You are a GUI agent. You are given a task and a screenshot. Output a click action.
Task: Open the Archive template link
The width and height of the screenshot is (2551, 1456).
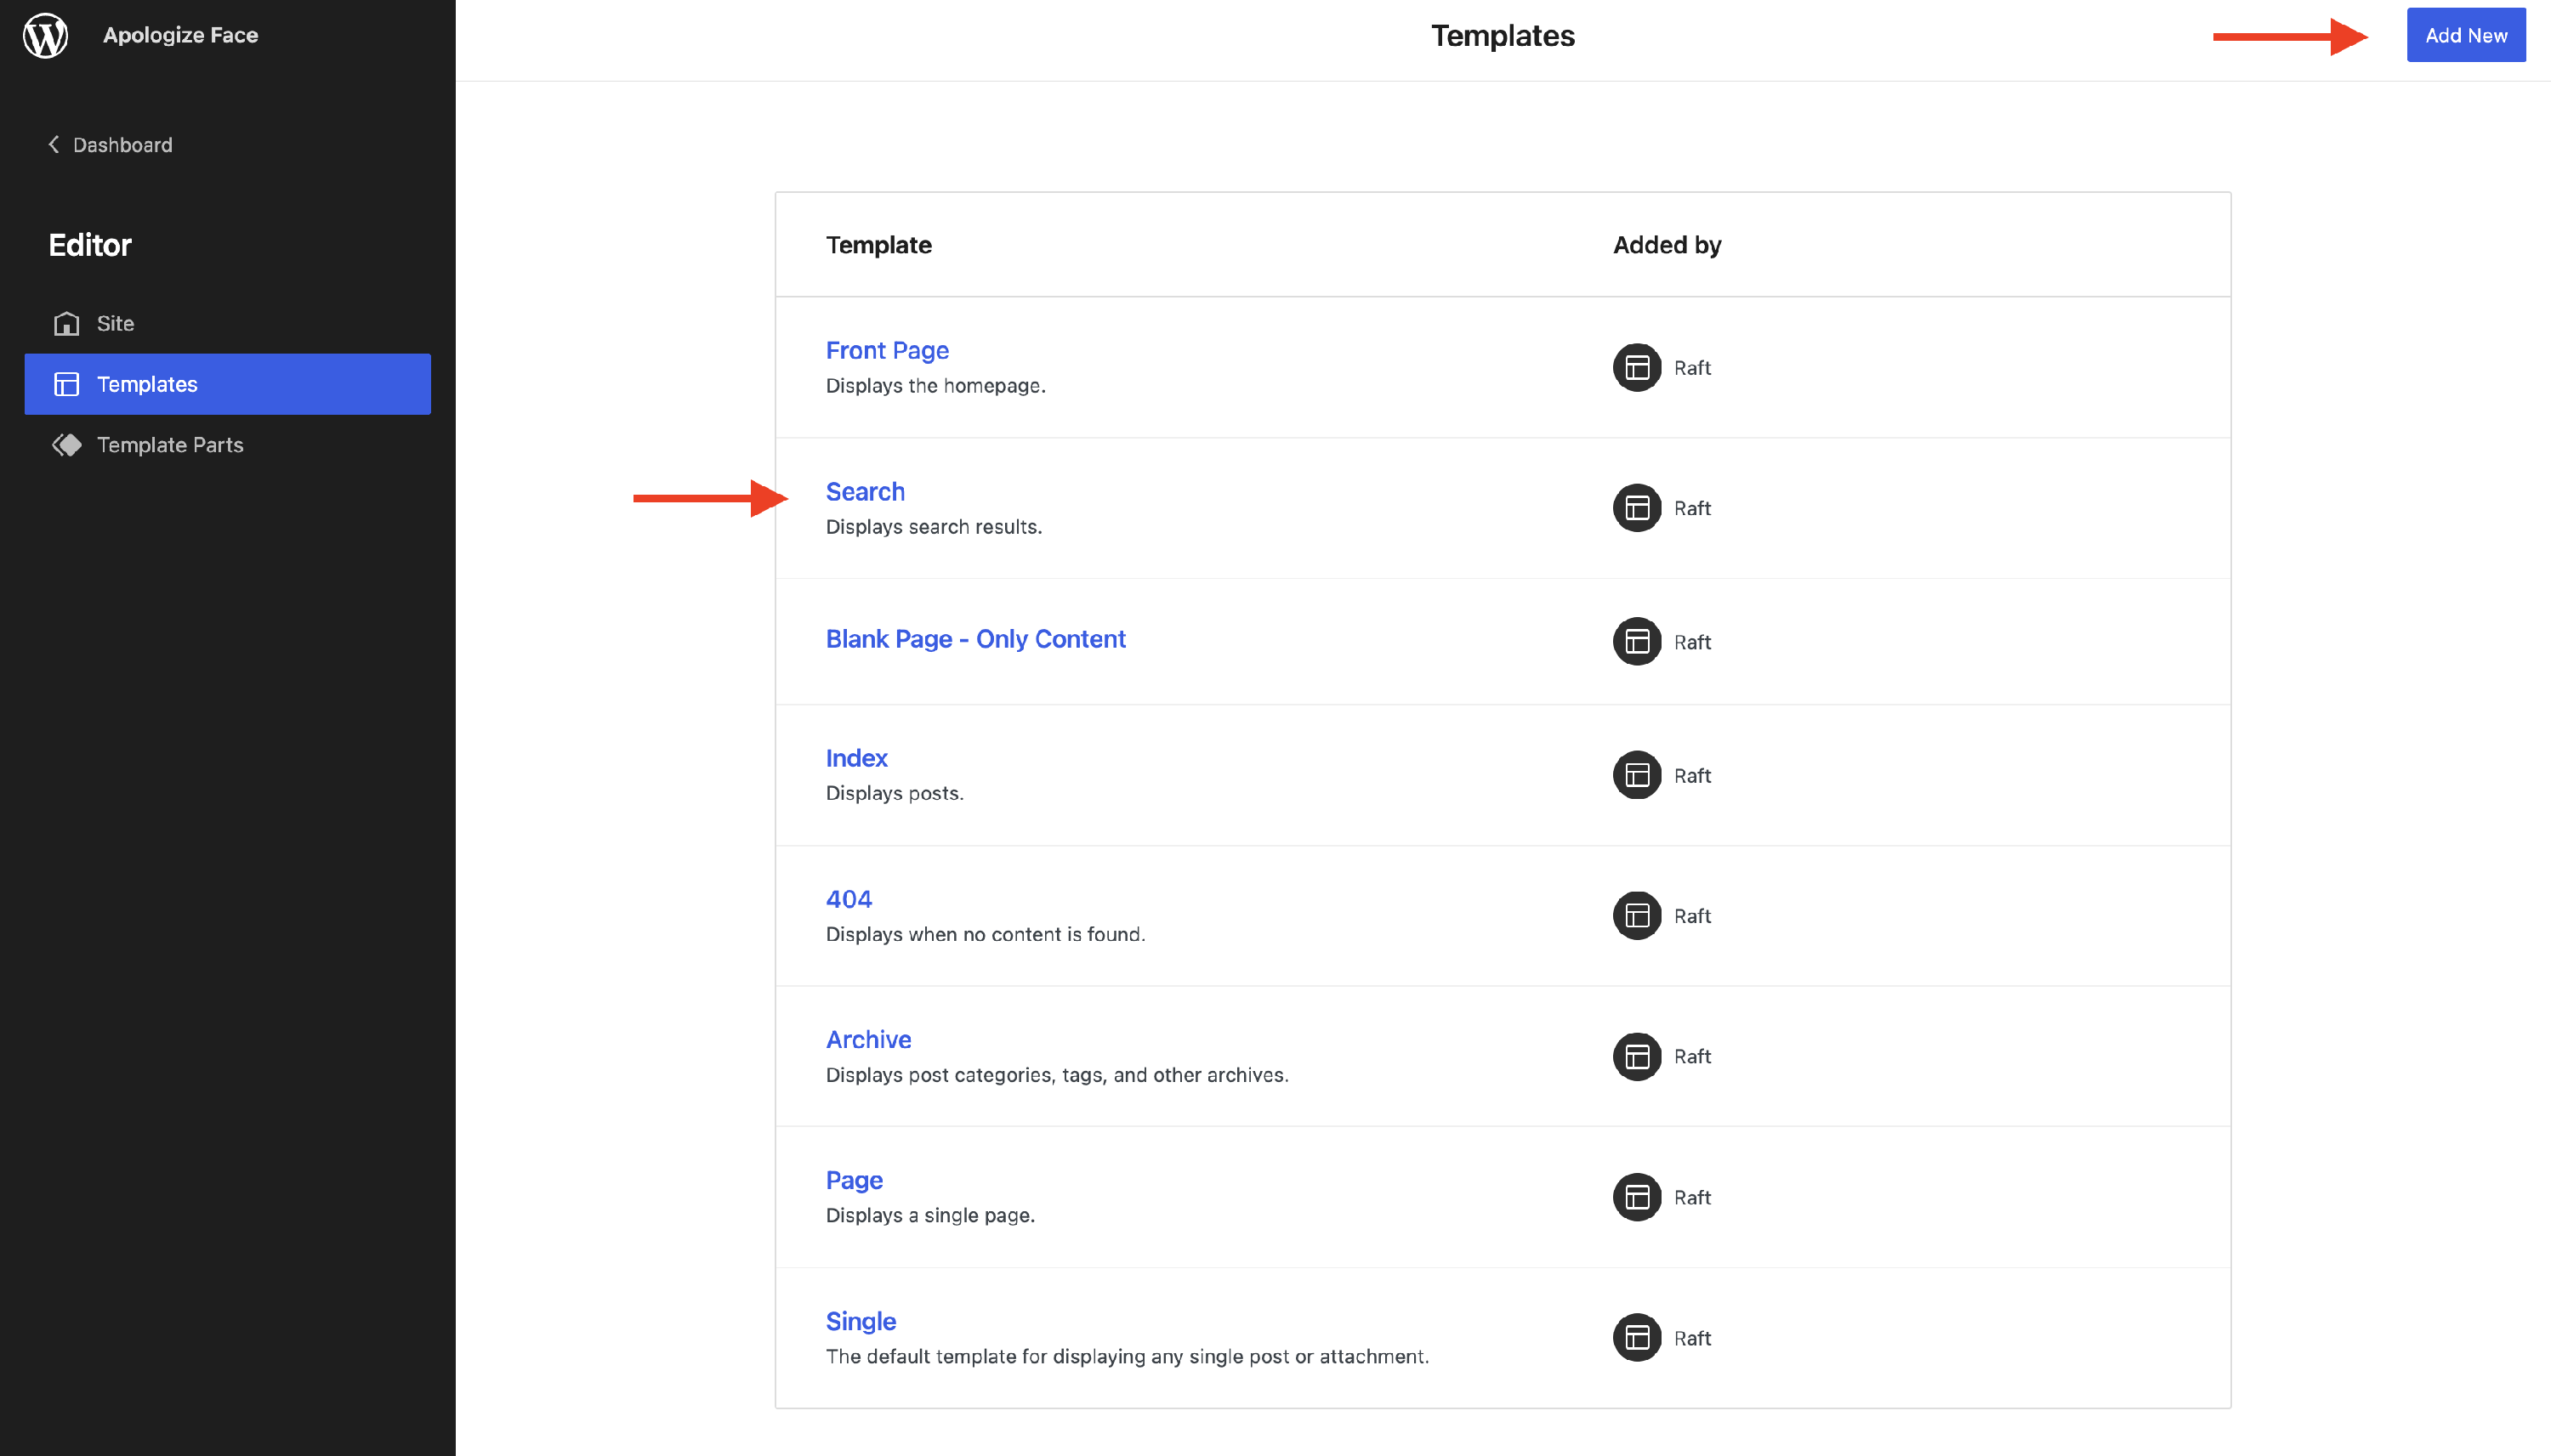(x=867, y=1040)
